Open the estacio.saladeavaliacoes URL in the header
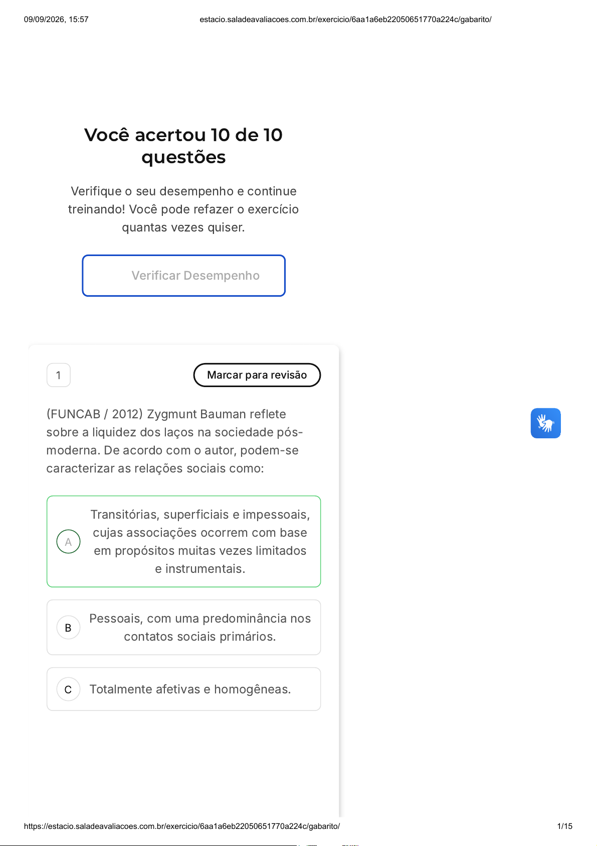The image size is (597, 846). click(345, 20)
